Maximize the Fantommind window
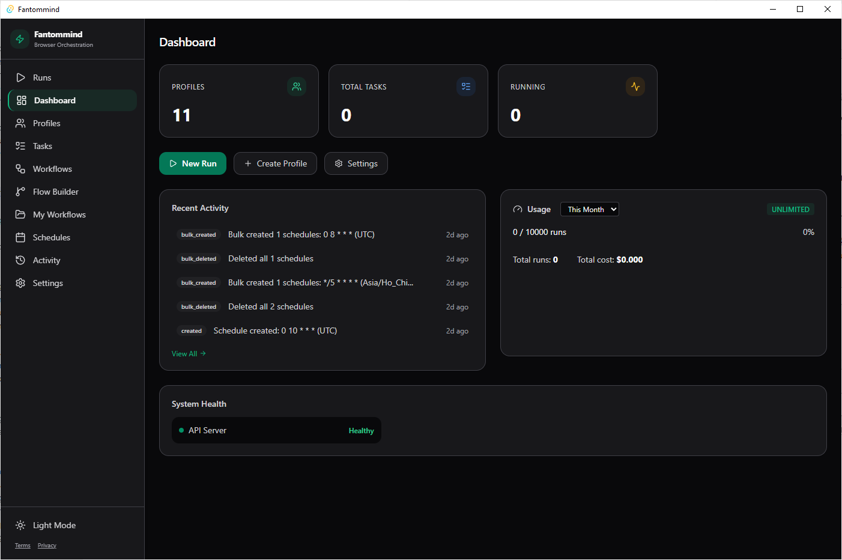This screenshot has width=842, height=560. coord(800,9)
